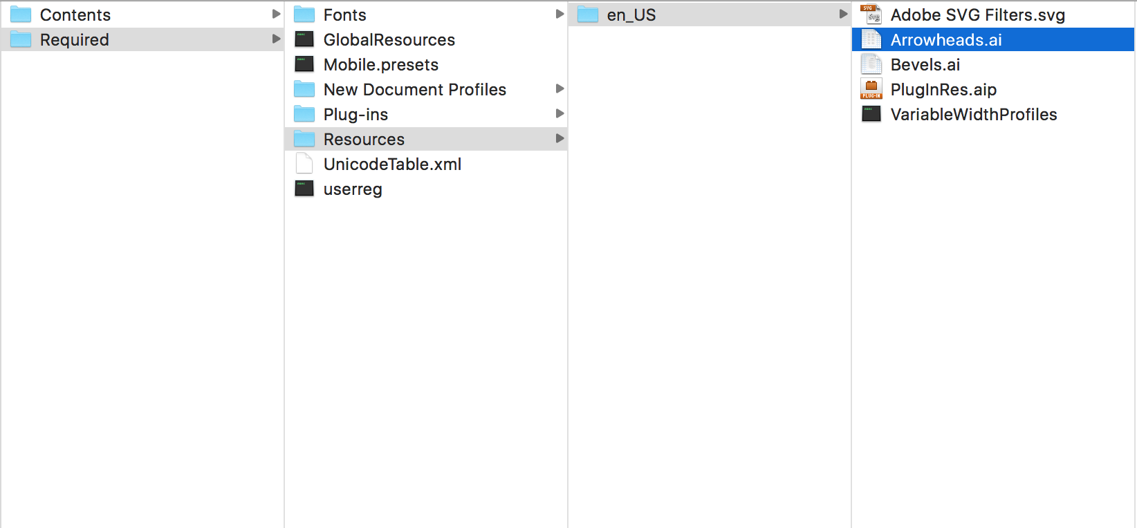
Task: Select the userreg file name
Action: 353,189
